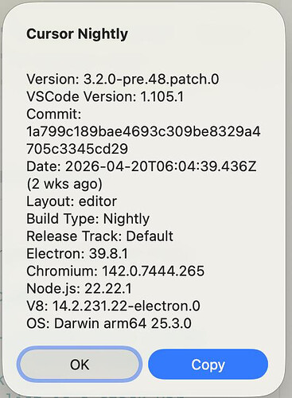Click the Release Track: Default line
Screen dimensions: 292x398
[99, 236]
